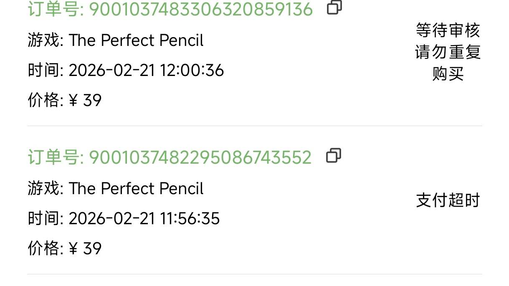Click the 订单号 label of the second order
Viewport: 509px width, 286px height.
coord(56,157)
